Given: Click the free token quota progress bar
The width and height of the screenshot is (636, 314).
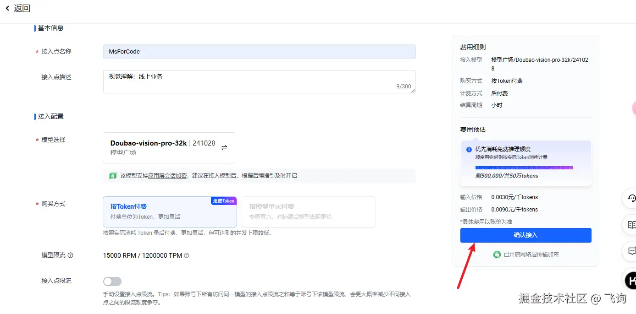Looking at the screenshot, I should (x=524, y=168).
